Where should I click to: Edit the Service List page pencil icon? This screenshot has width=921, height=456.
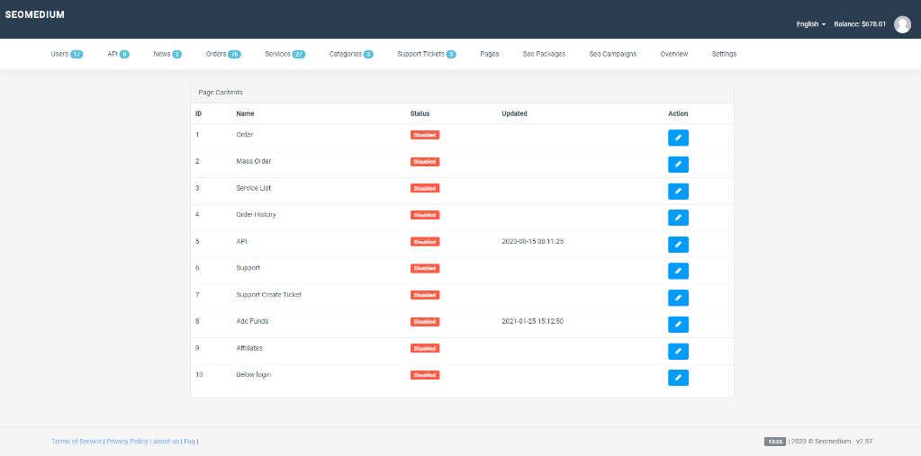point(678,192)
